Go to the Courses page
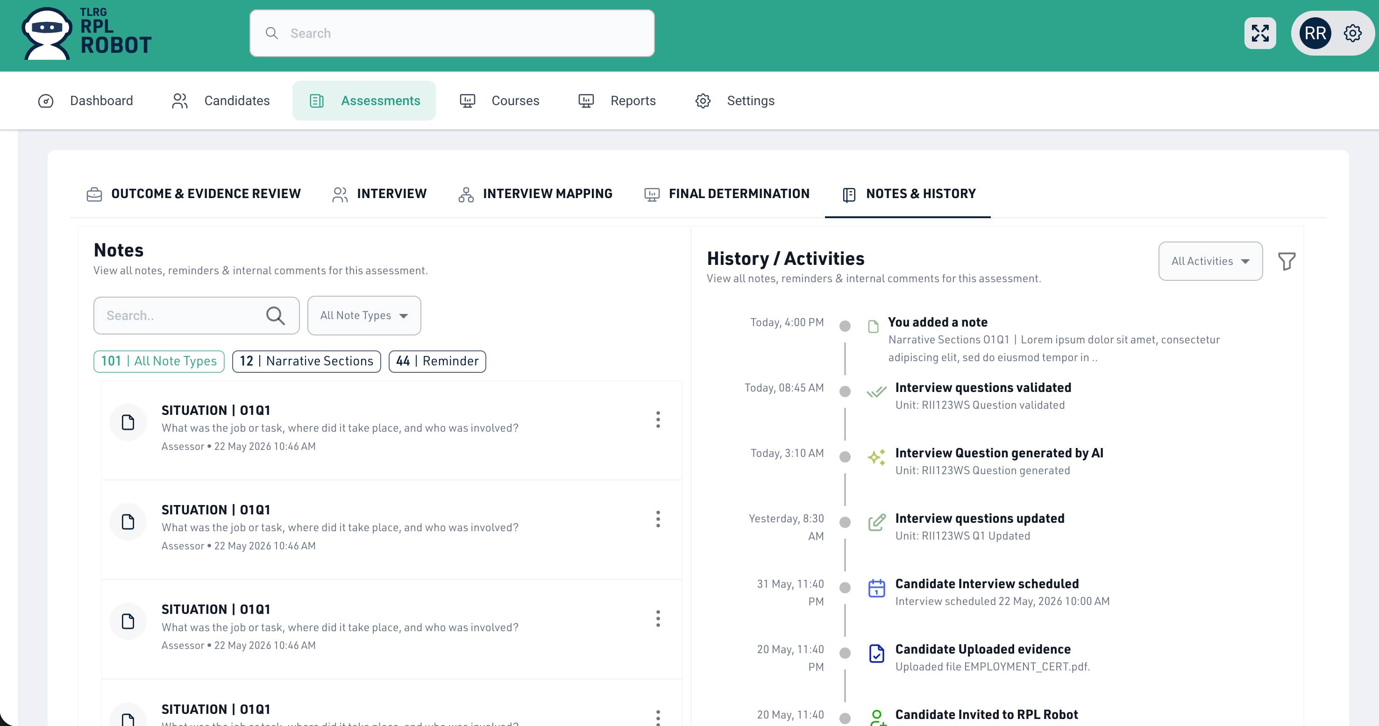The height and width of the screenshot is (726, 1379). pos(499,100)
